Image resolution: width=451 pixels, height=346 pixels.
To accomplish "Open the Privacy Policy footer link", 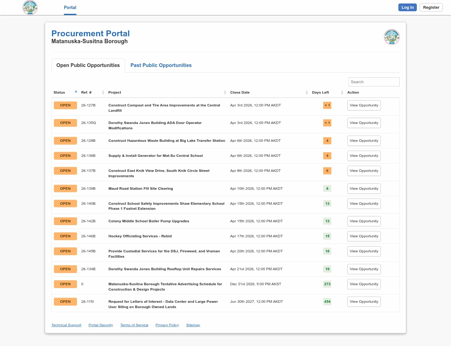I will click(167, 325).
